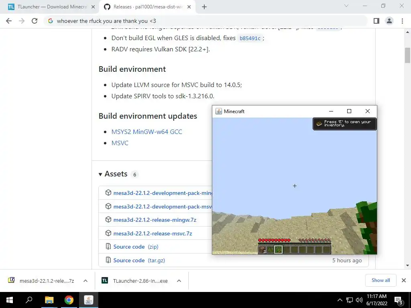Switch to the Java Minecraft taskbar app

click(x=89, y=300)
